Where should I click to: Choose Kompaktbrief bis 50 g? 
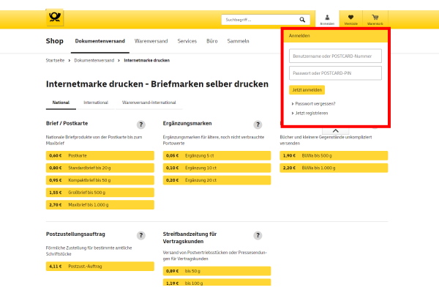click(x=100, y=180)
